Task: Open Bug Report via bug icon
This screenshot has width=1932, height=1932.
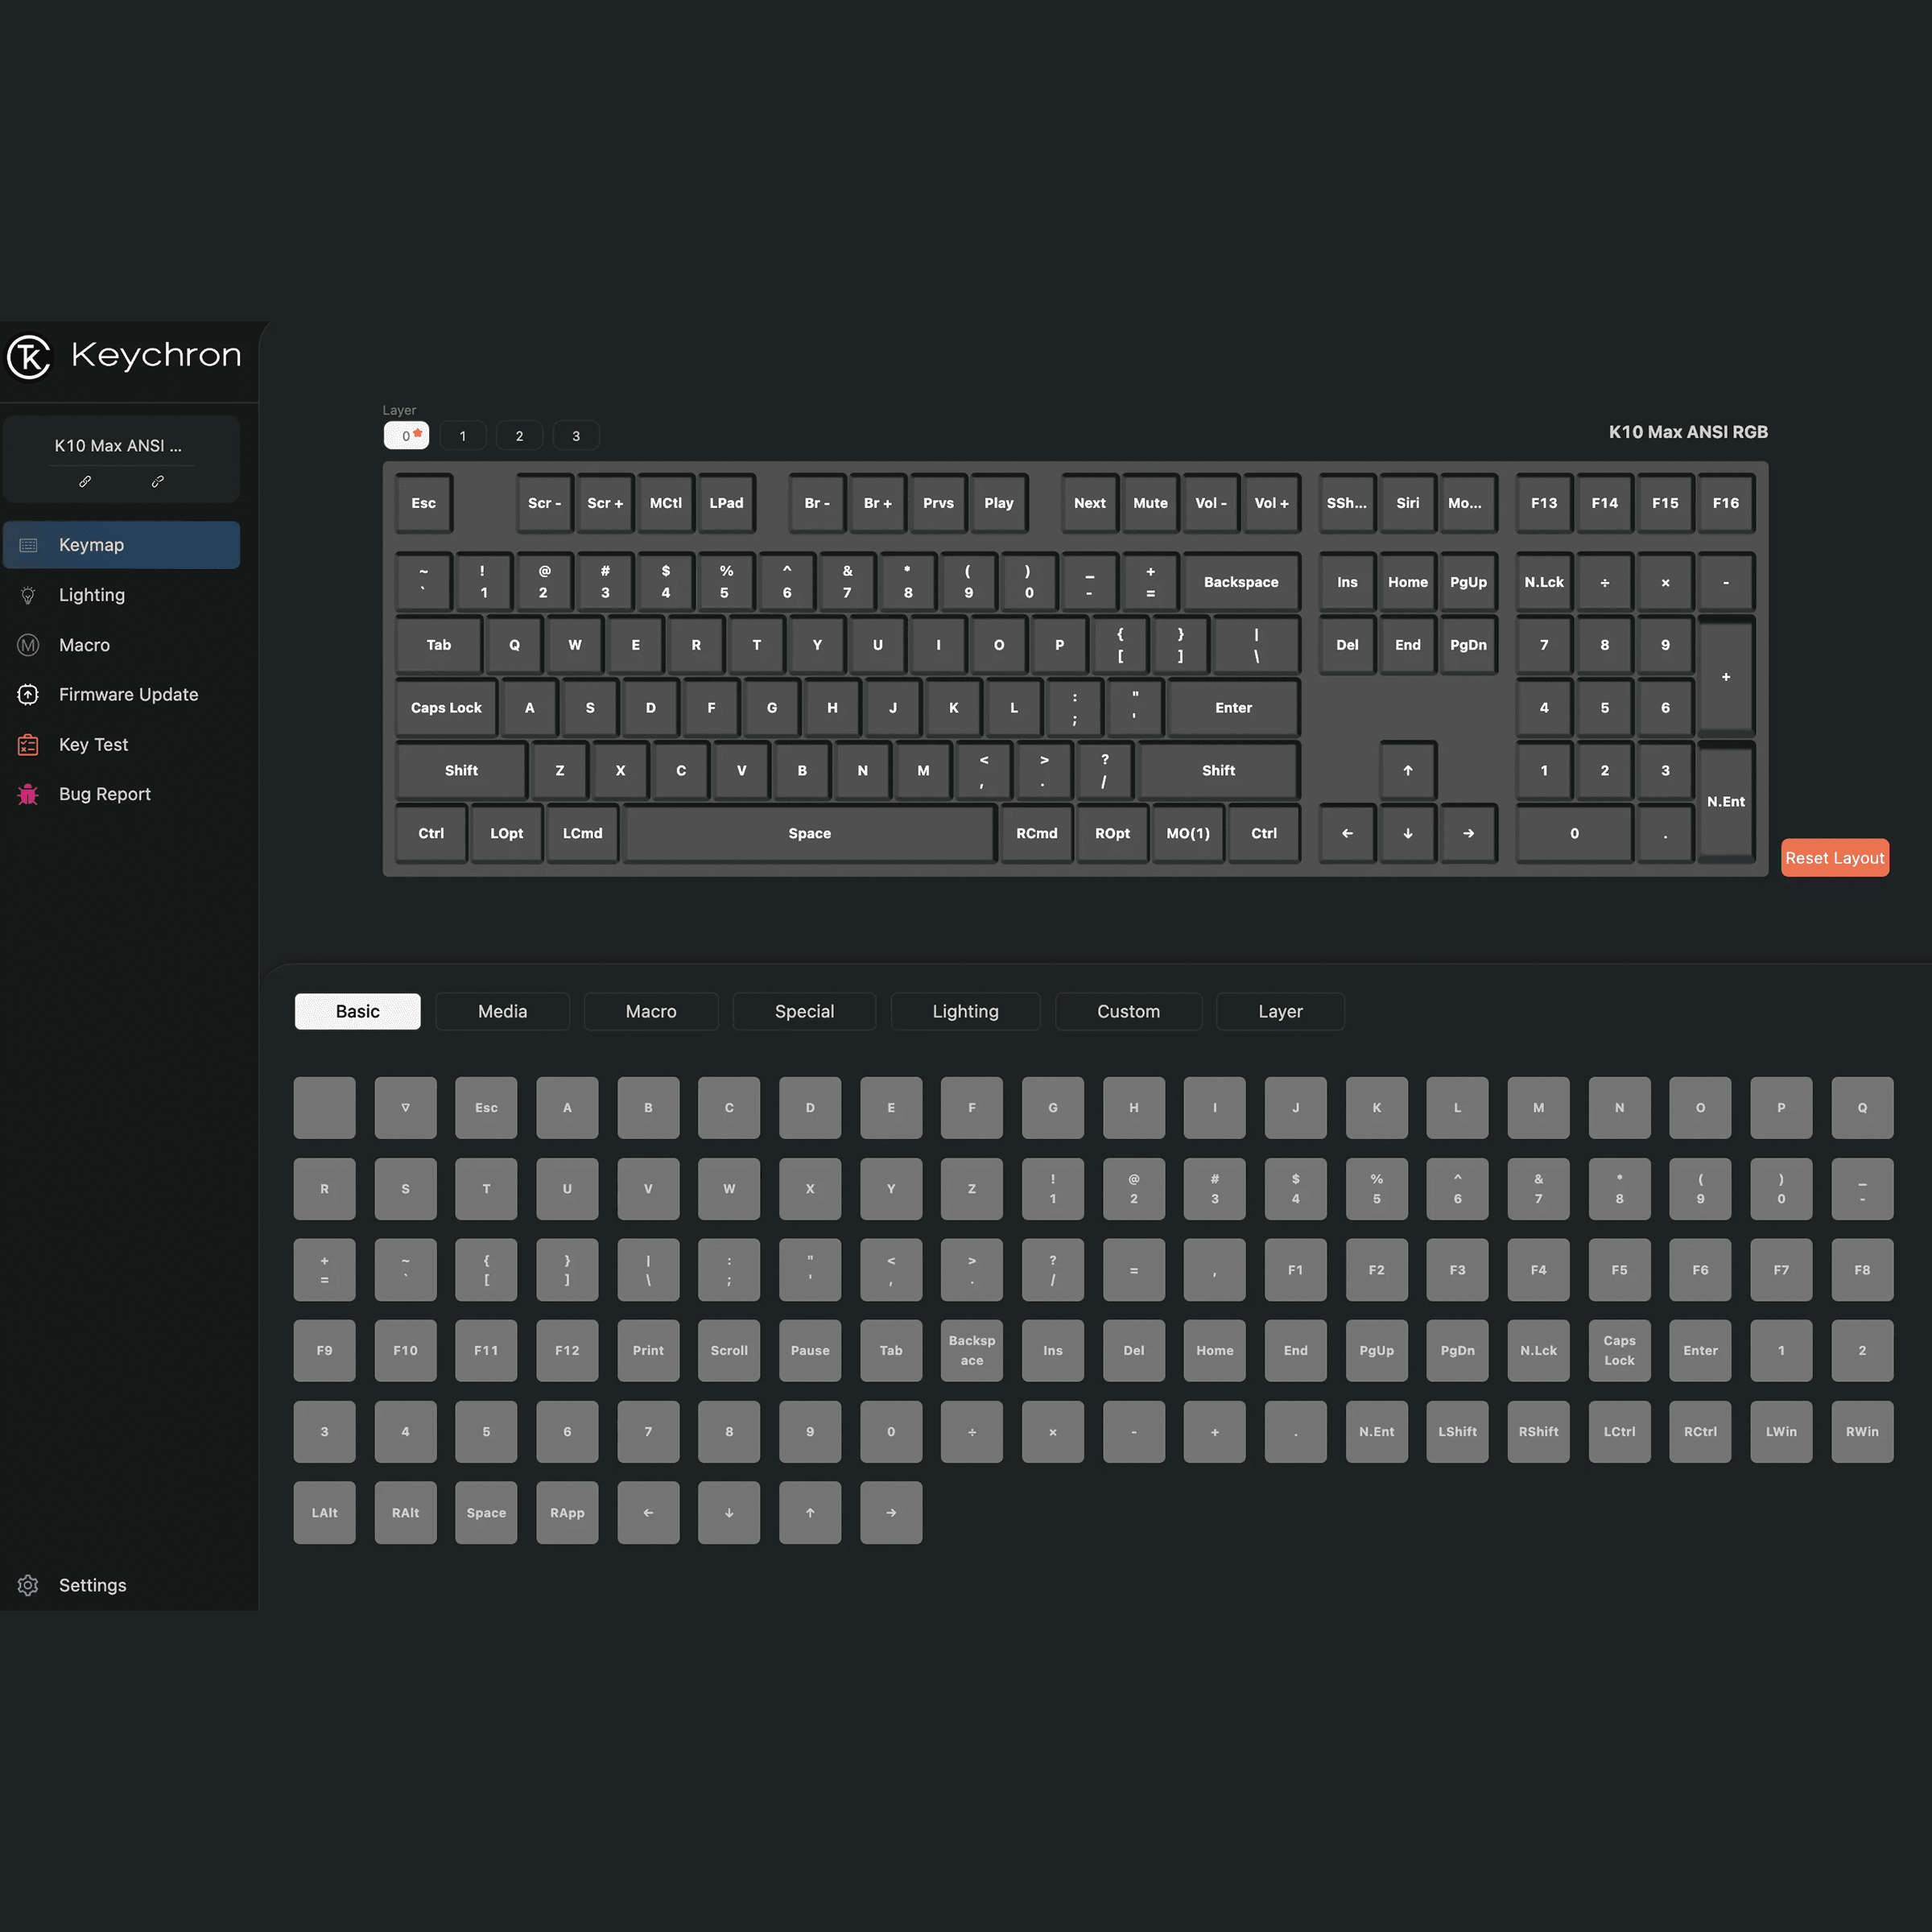Action: (28, 794)
